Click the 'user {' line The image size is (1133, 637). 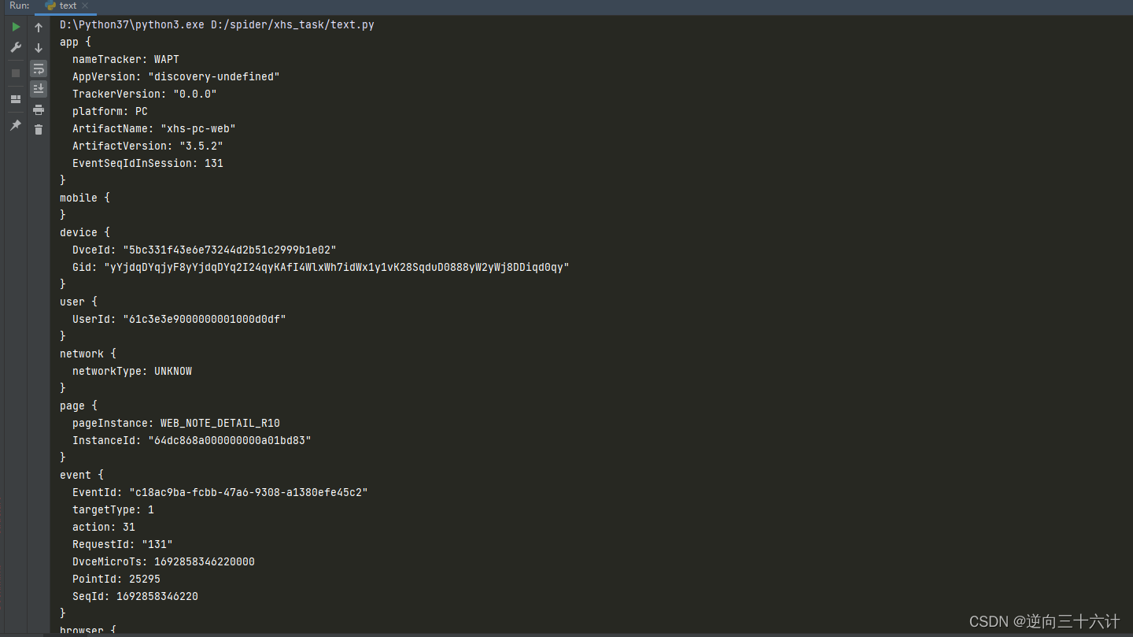[79, 302]
